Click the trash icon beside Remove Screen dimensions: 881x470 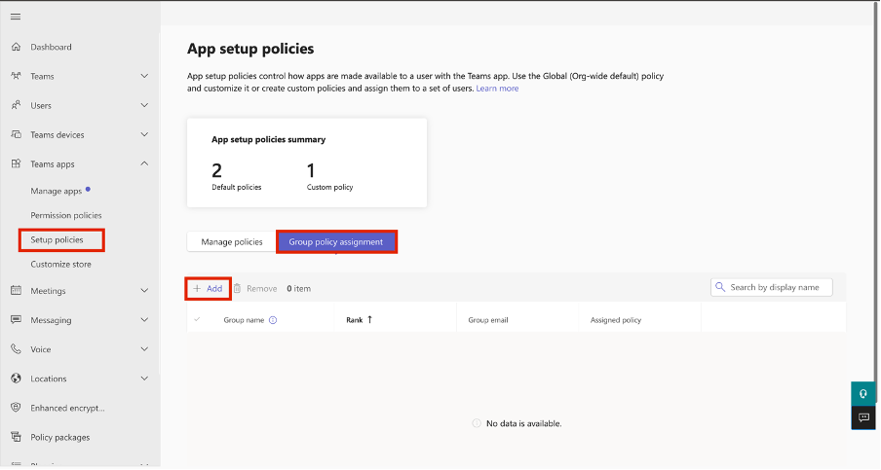coord(237,288)
